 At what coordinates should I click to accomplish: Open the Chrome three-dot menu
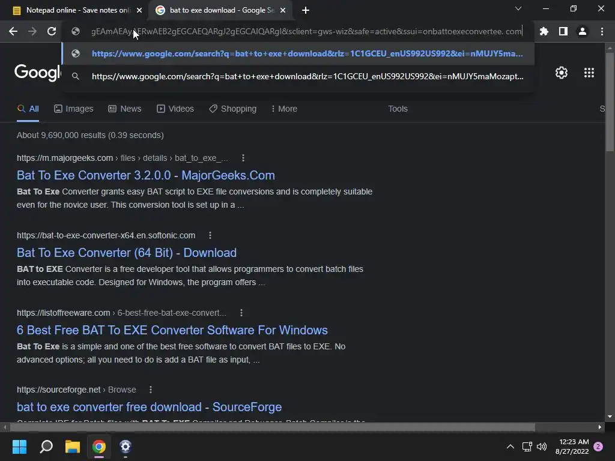pos(602,31)
